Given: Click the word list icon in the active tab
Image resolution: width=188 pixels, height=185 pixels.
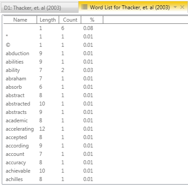Looking at the screenshot, I should (x=84, y=7).
